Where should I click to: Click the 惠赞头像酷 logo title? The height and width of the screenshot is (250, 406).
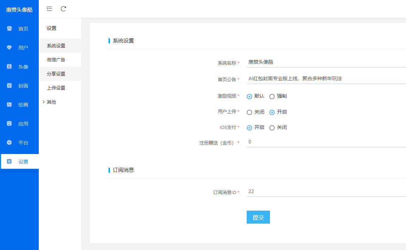point(19,9)
